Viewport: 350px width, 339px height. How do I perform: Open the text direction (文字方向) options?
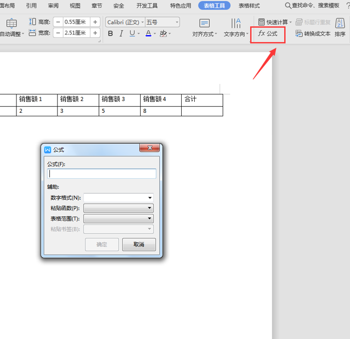[x=236, y=28]
